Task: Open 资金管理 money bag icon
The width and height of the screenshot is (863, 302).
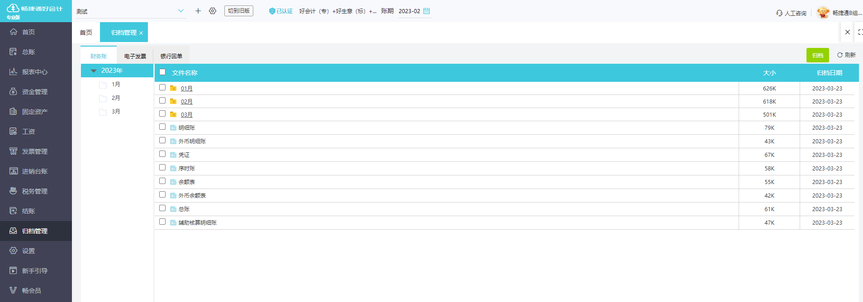Action: coord(13,92)
